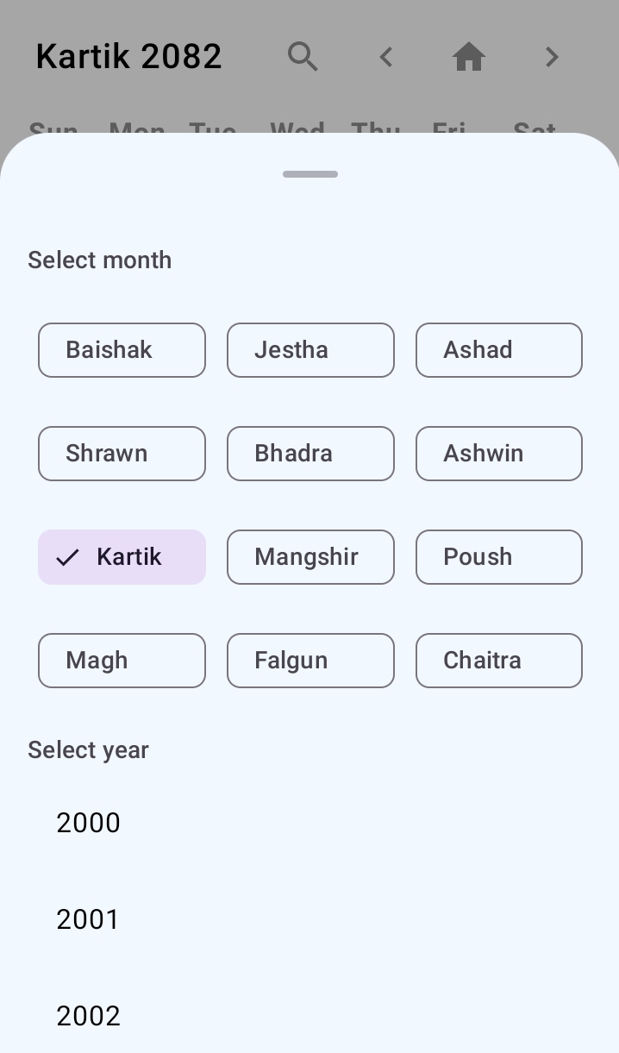Tap the home icon to return to today

[469, 57]
